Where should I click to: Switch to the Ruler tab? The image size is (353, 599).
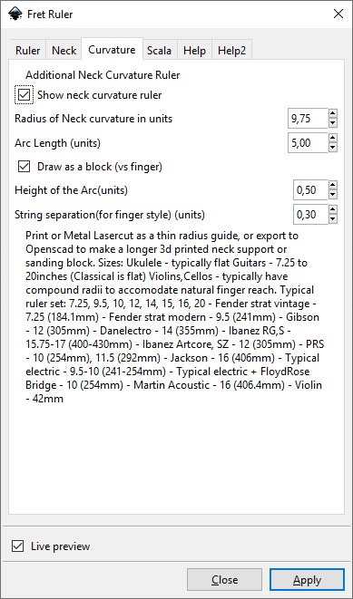[28, 51]
